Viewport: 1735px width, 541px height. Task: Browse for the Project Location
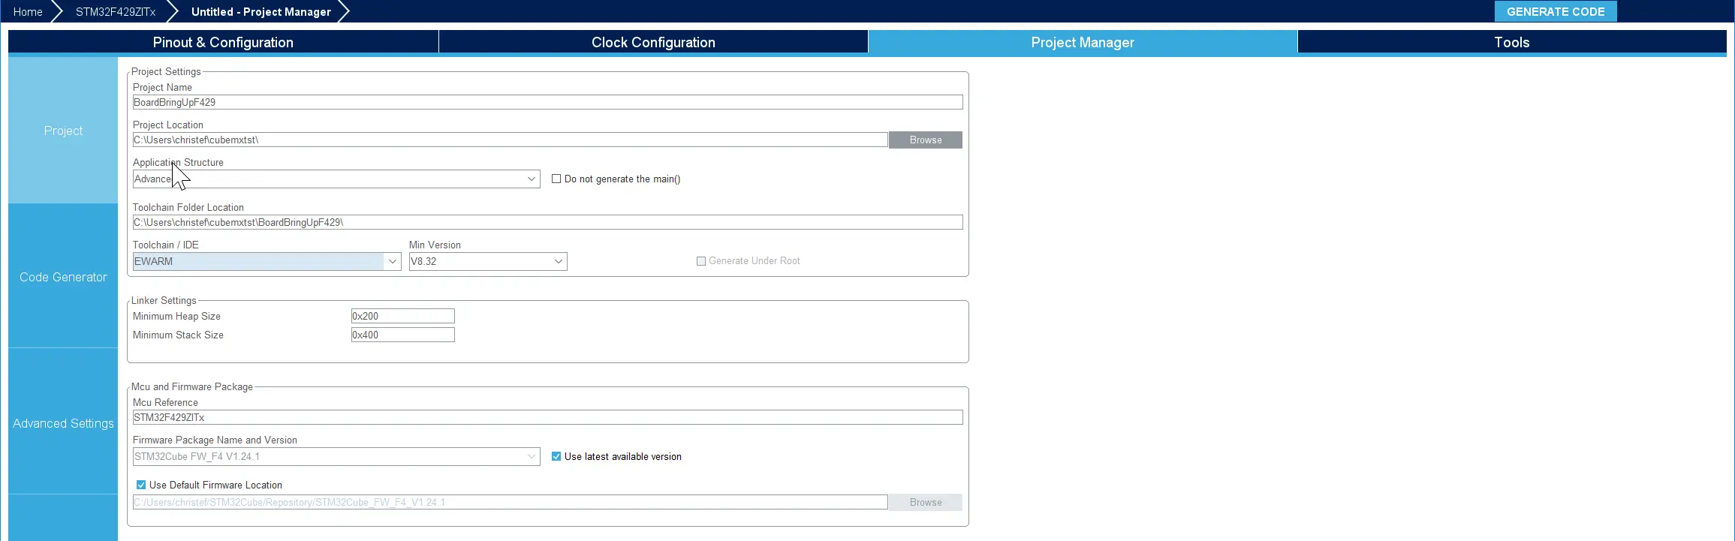(x=925, y=140)
